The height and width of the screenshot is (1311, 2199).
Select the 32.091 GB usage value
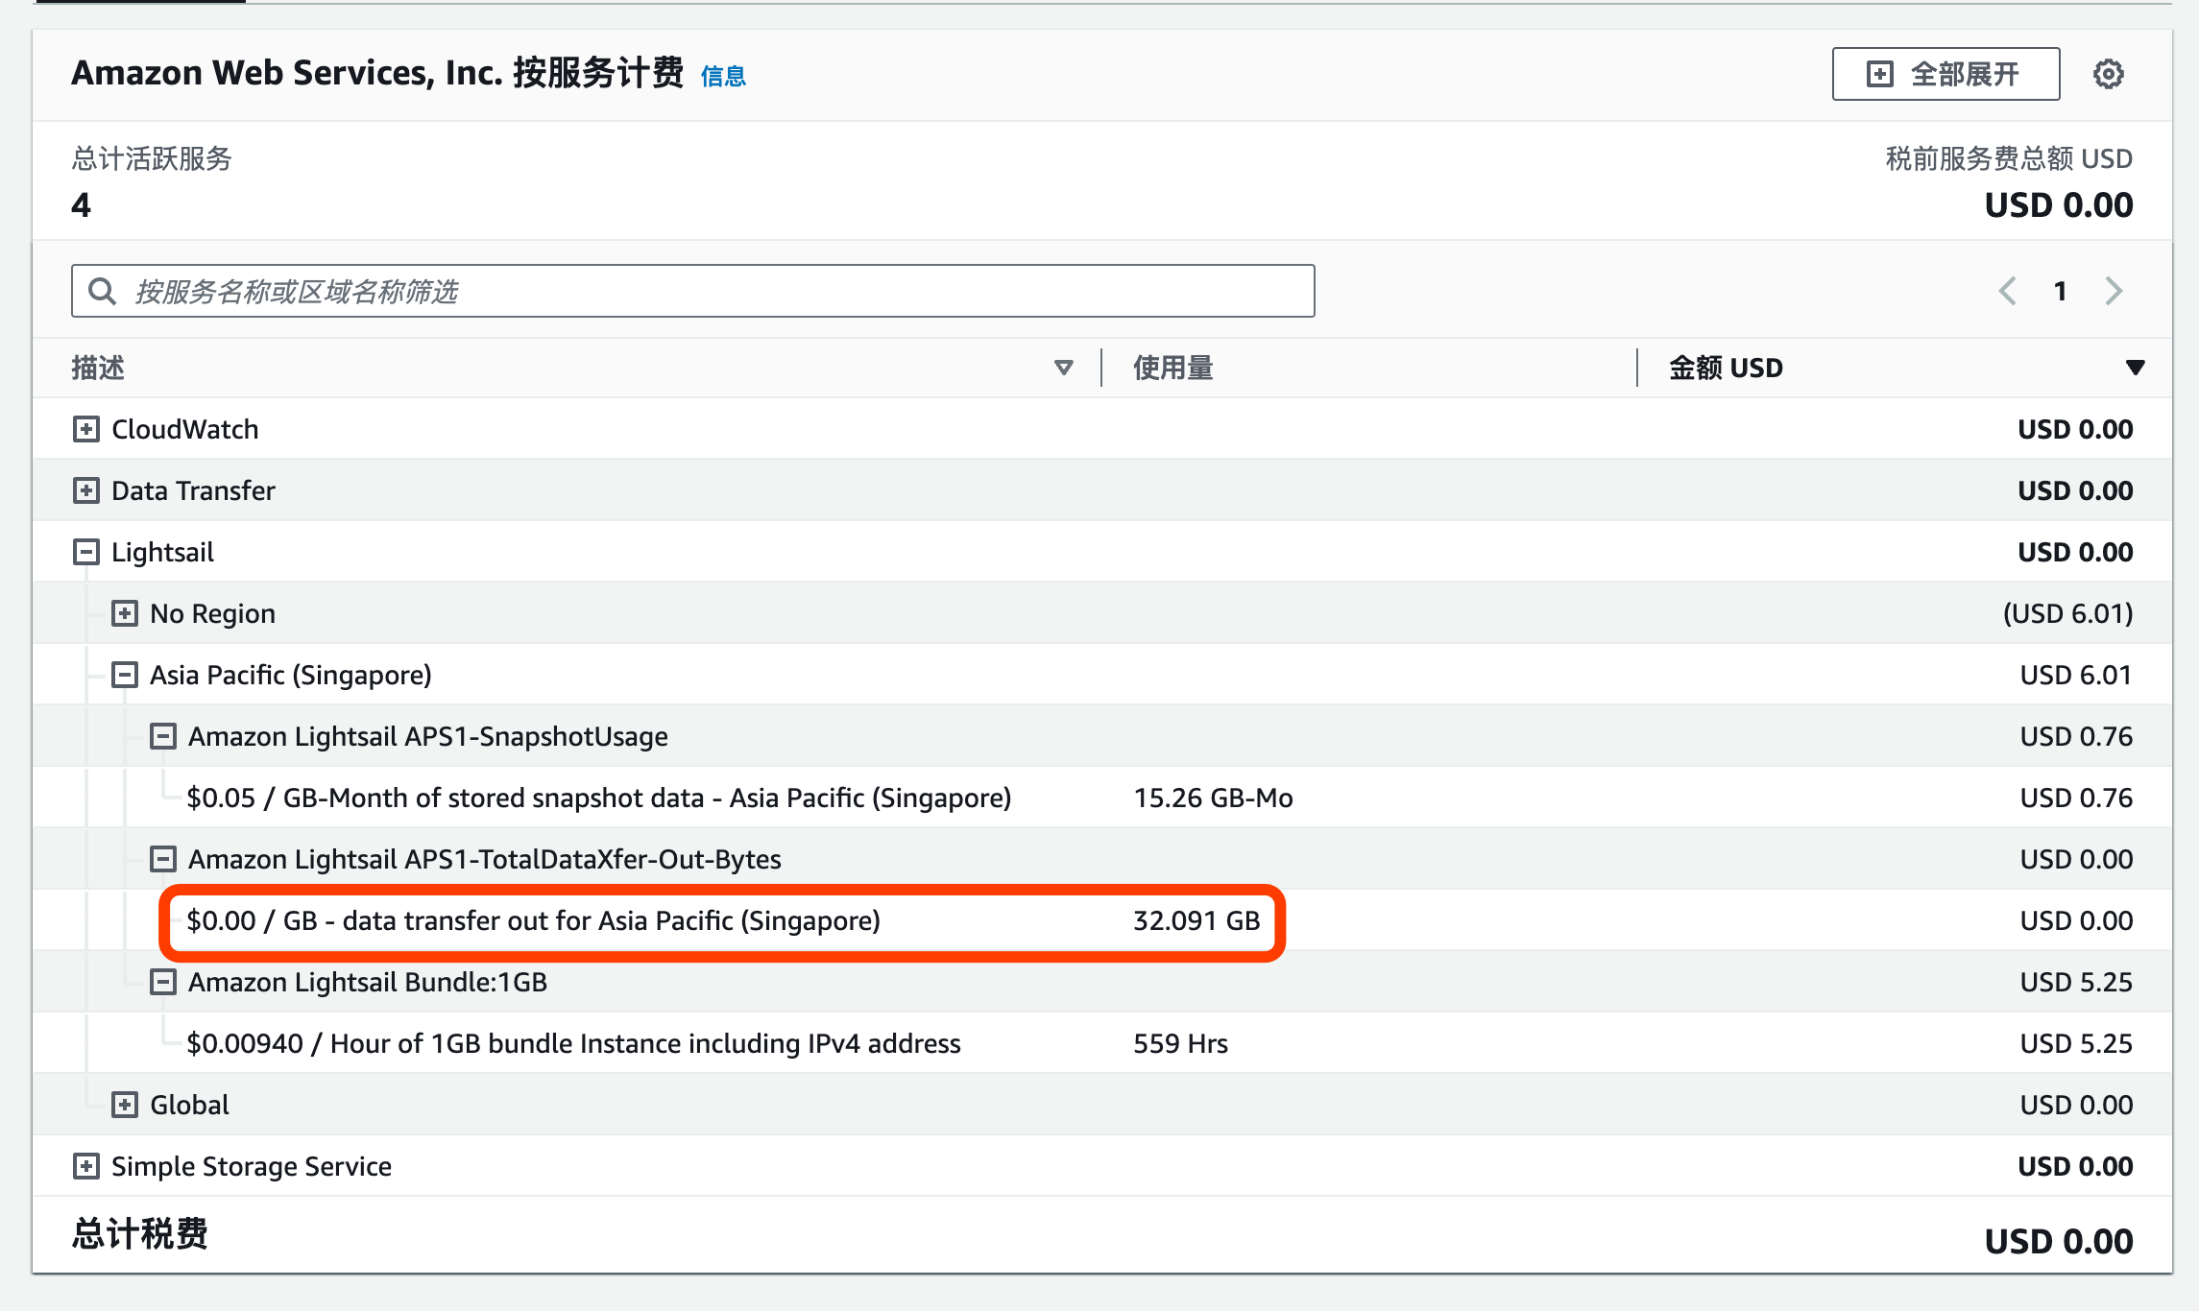coord(1196,920)
